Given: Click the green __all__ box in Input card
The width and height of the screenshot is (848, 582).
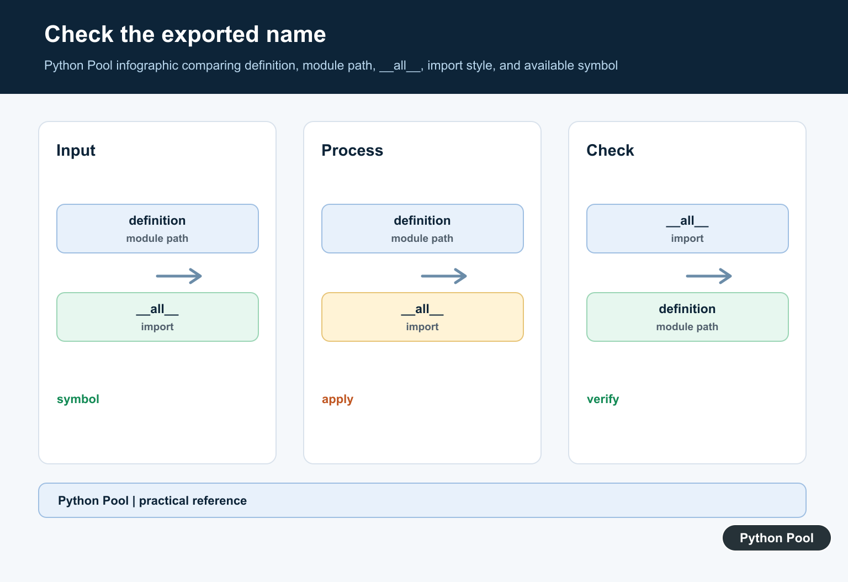Looking at the screenshot, I should pyautogui.click(x=157, y=317).
